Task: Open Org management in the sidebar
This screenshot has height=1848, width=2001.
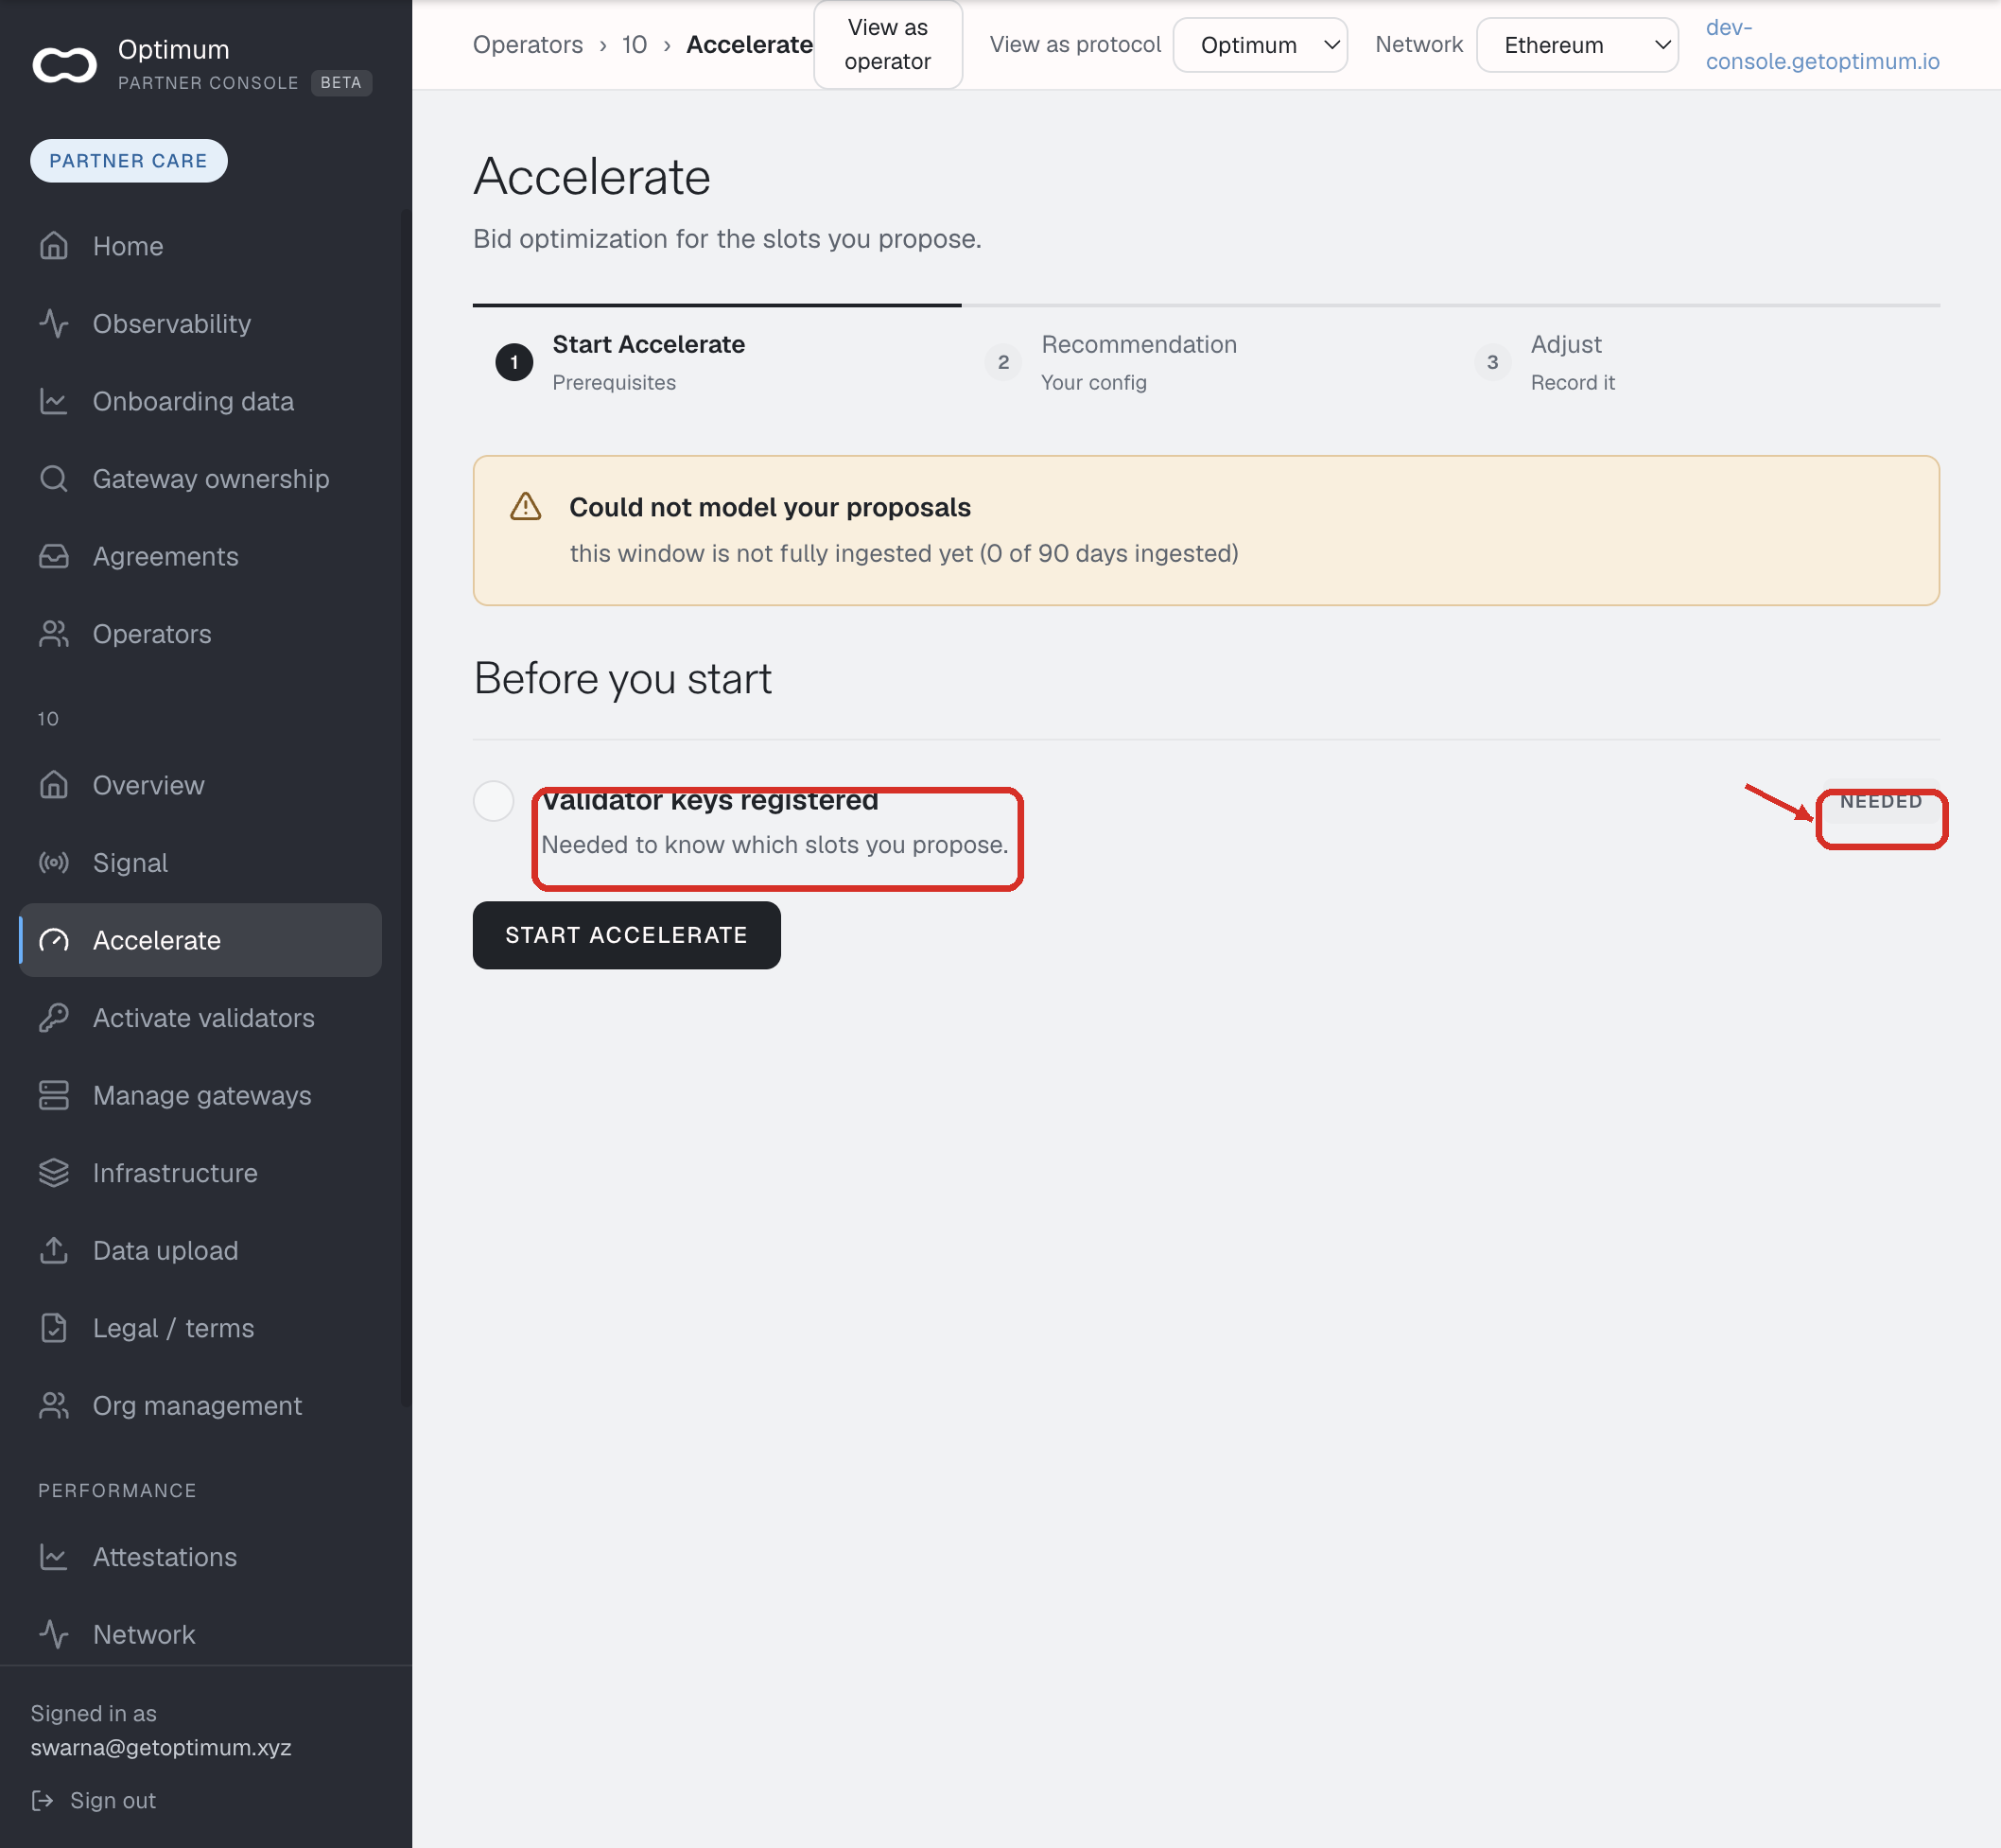Action: tap(200, 1405)
